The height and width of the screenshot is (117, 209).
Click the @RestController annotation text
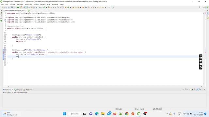pos(15,26)
